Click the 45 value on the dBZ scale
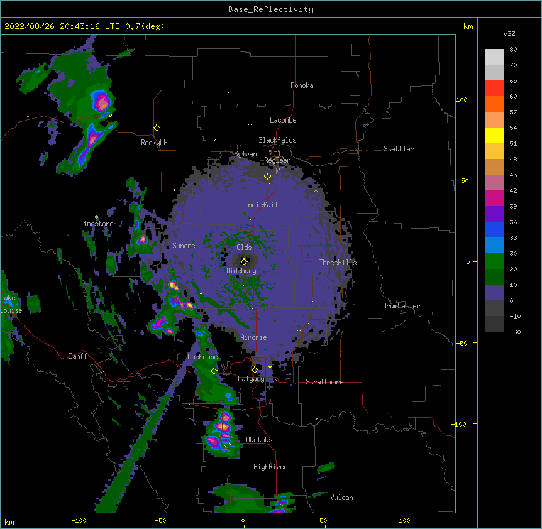The image size is (542, 529). pyautogui.click(x=513, y=175)
